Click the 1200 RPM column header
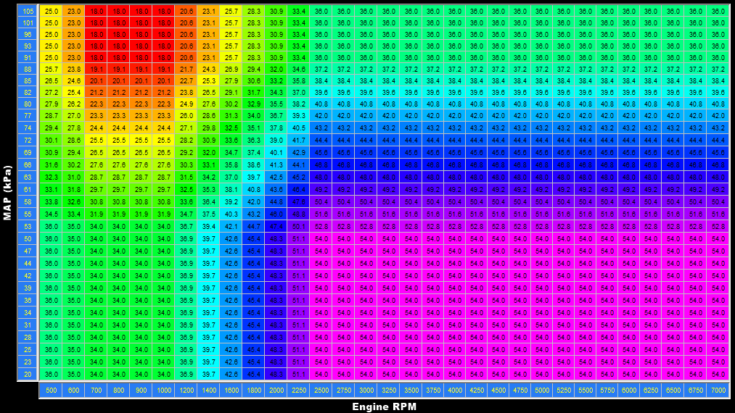This screenshot has height=413, width=735. tap(186, 390)
